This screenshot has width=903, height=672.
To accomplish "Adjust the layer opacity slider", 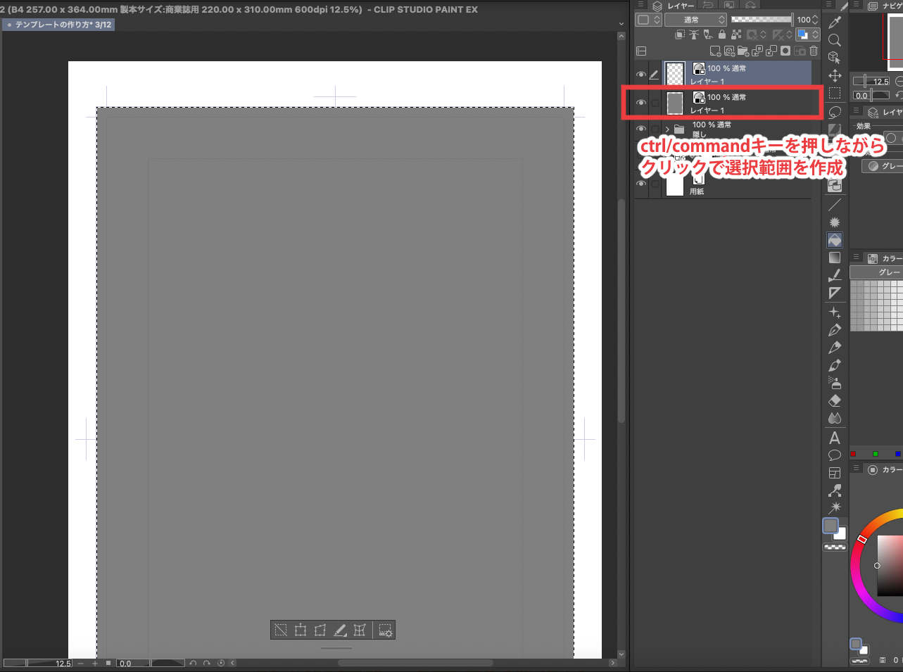I will point(762,20).
